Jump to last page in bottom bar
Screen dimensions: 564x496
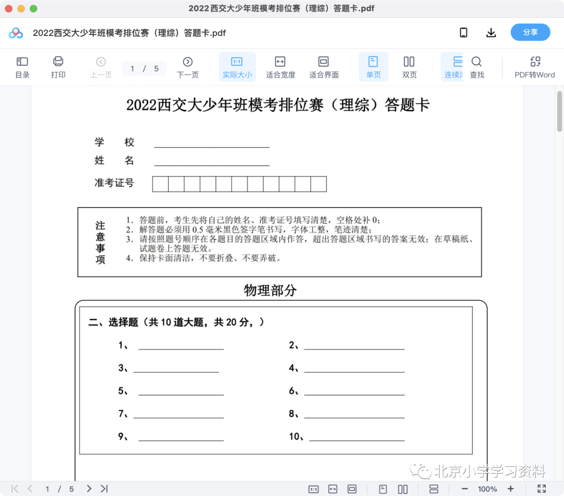(x=104, y=489)
